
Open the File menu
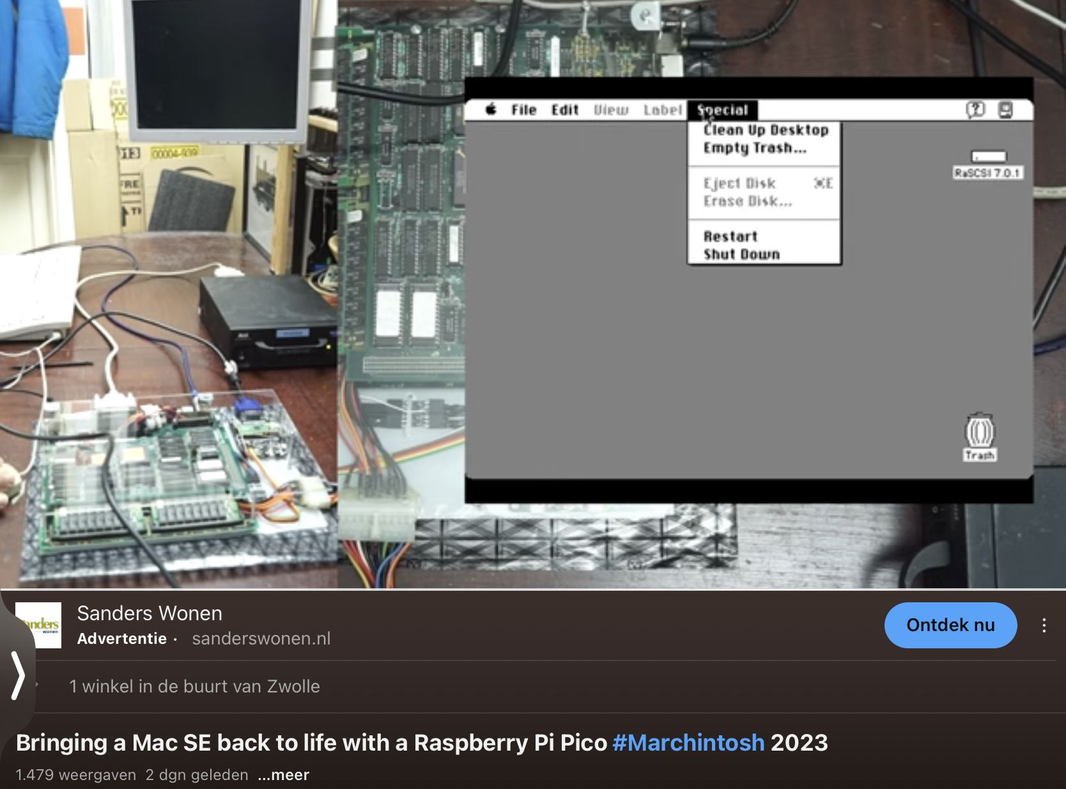pos(523,110)
